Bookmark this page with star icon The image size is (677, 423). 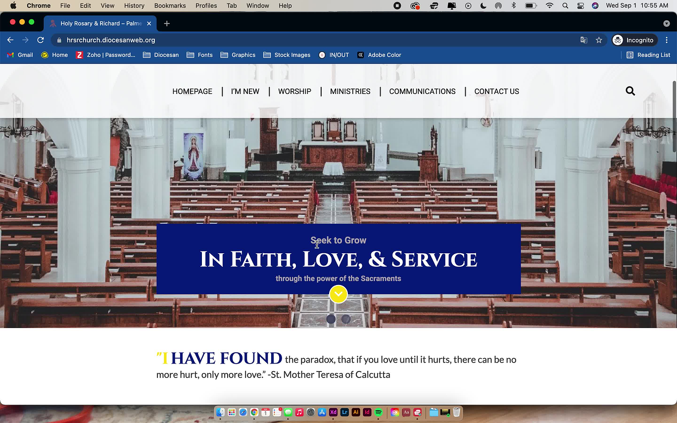tap(599, 40)
